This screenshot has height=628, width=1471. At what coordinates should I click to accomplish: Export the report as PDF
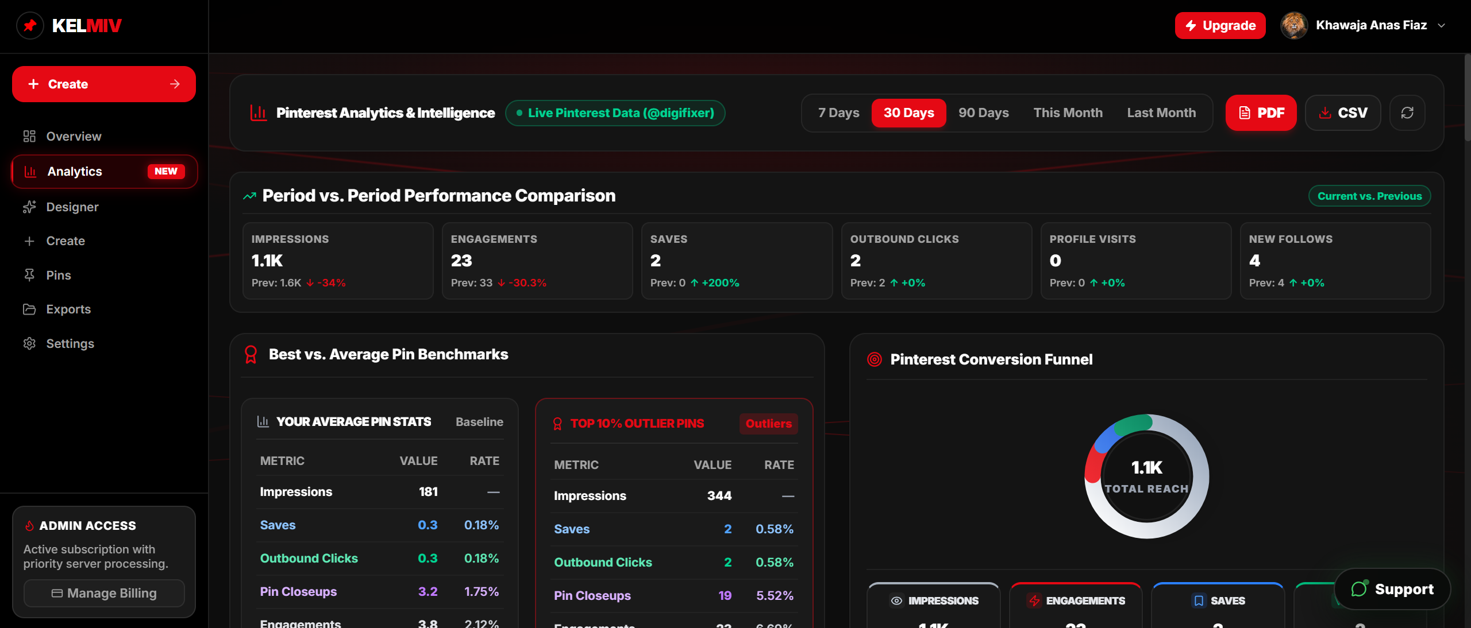click(x=1261, y=113)
